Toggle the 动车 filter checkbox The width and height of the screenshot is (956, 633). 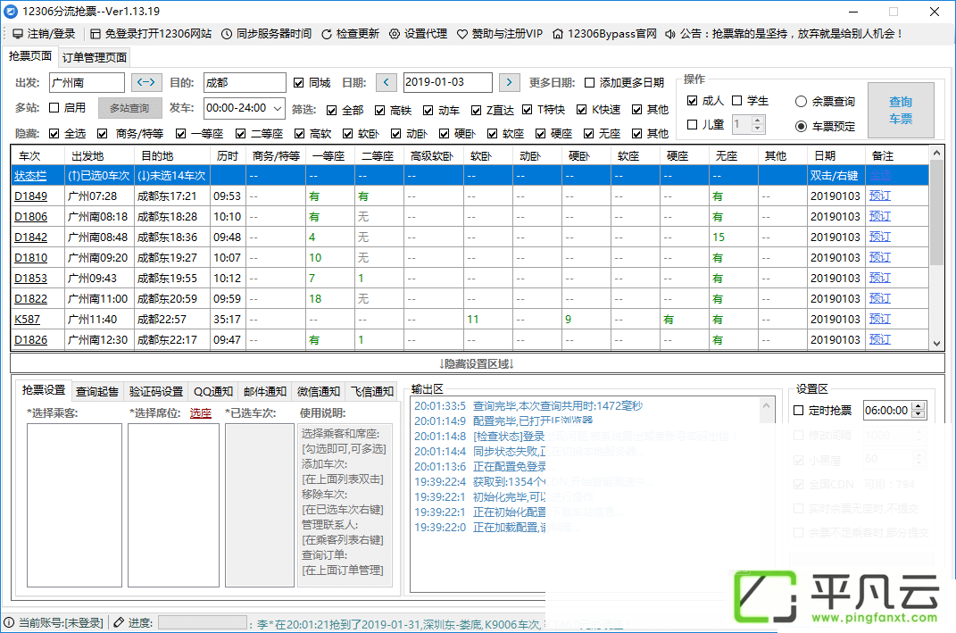tap(428, 111)
